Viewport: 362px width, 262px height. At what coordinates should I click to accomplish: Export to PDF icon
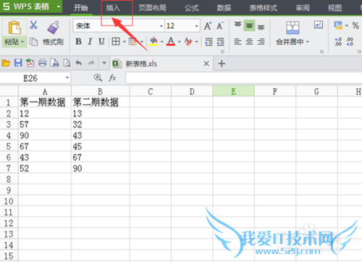pyautogui.click(x=30, y=63)
